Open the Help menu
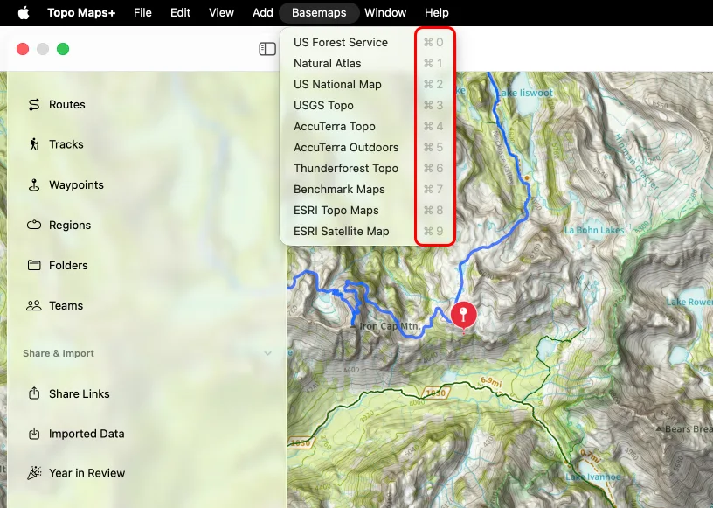The width and height of the screenshot is (713, 508). pyautogui.click(x=437, y=13)
